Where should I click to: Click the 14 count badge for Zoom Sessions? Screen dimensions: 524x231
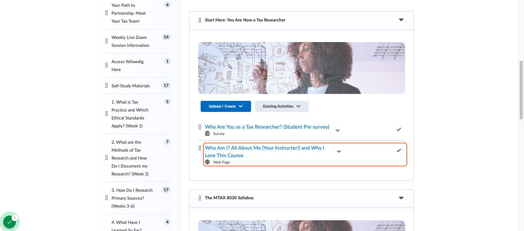click(x=166, y=37)
